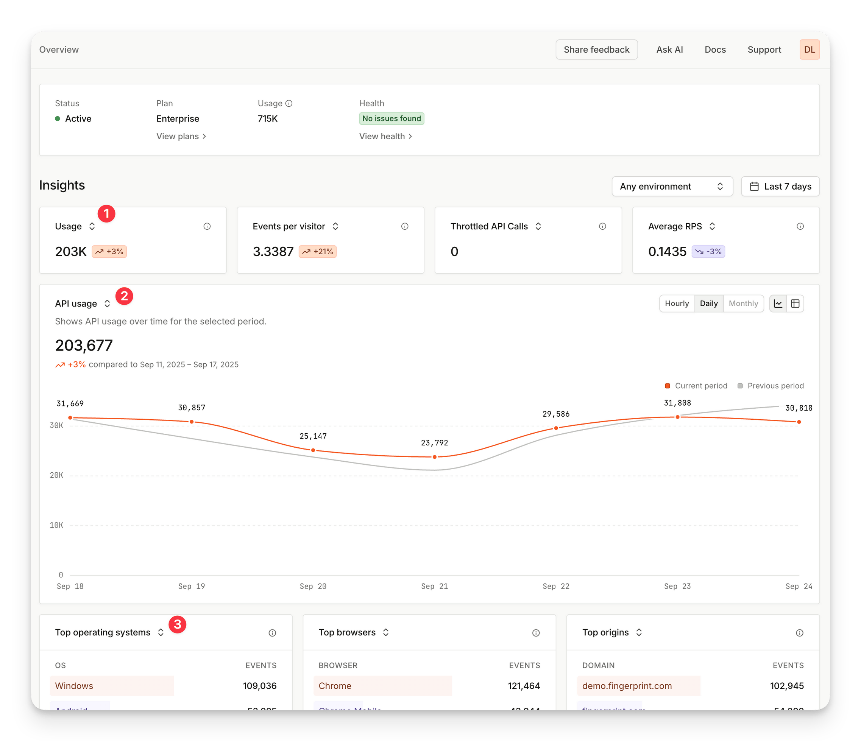The width and height of the screenshot is (861, 741).
Task: Click info icon on Average RPS card
Action: pos(800,226)
